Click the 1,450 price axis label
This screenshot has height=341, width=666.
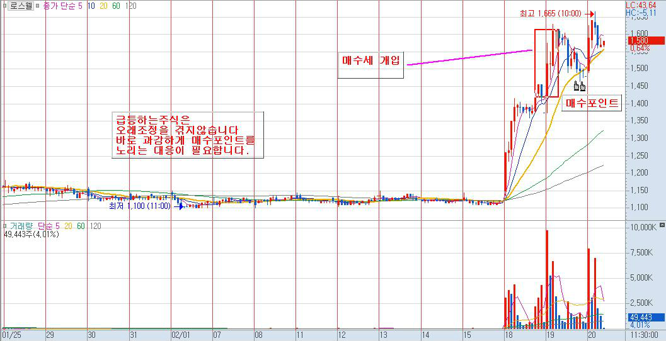click(639, 86)
